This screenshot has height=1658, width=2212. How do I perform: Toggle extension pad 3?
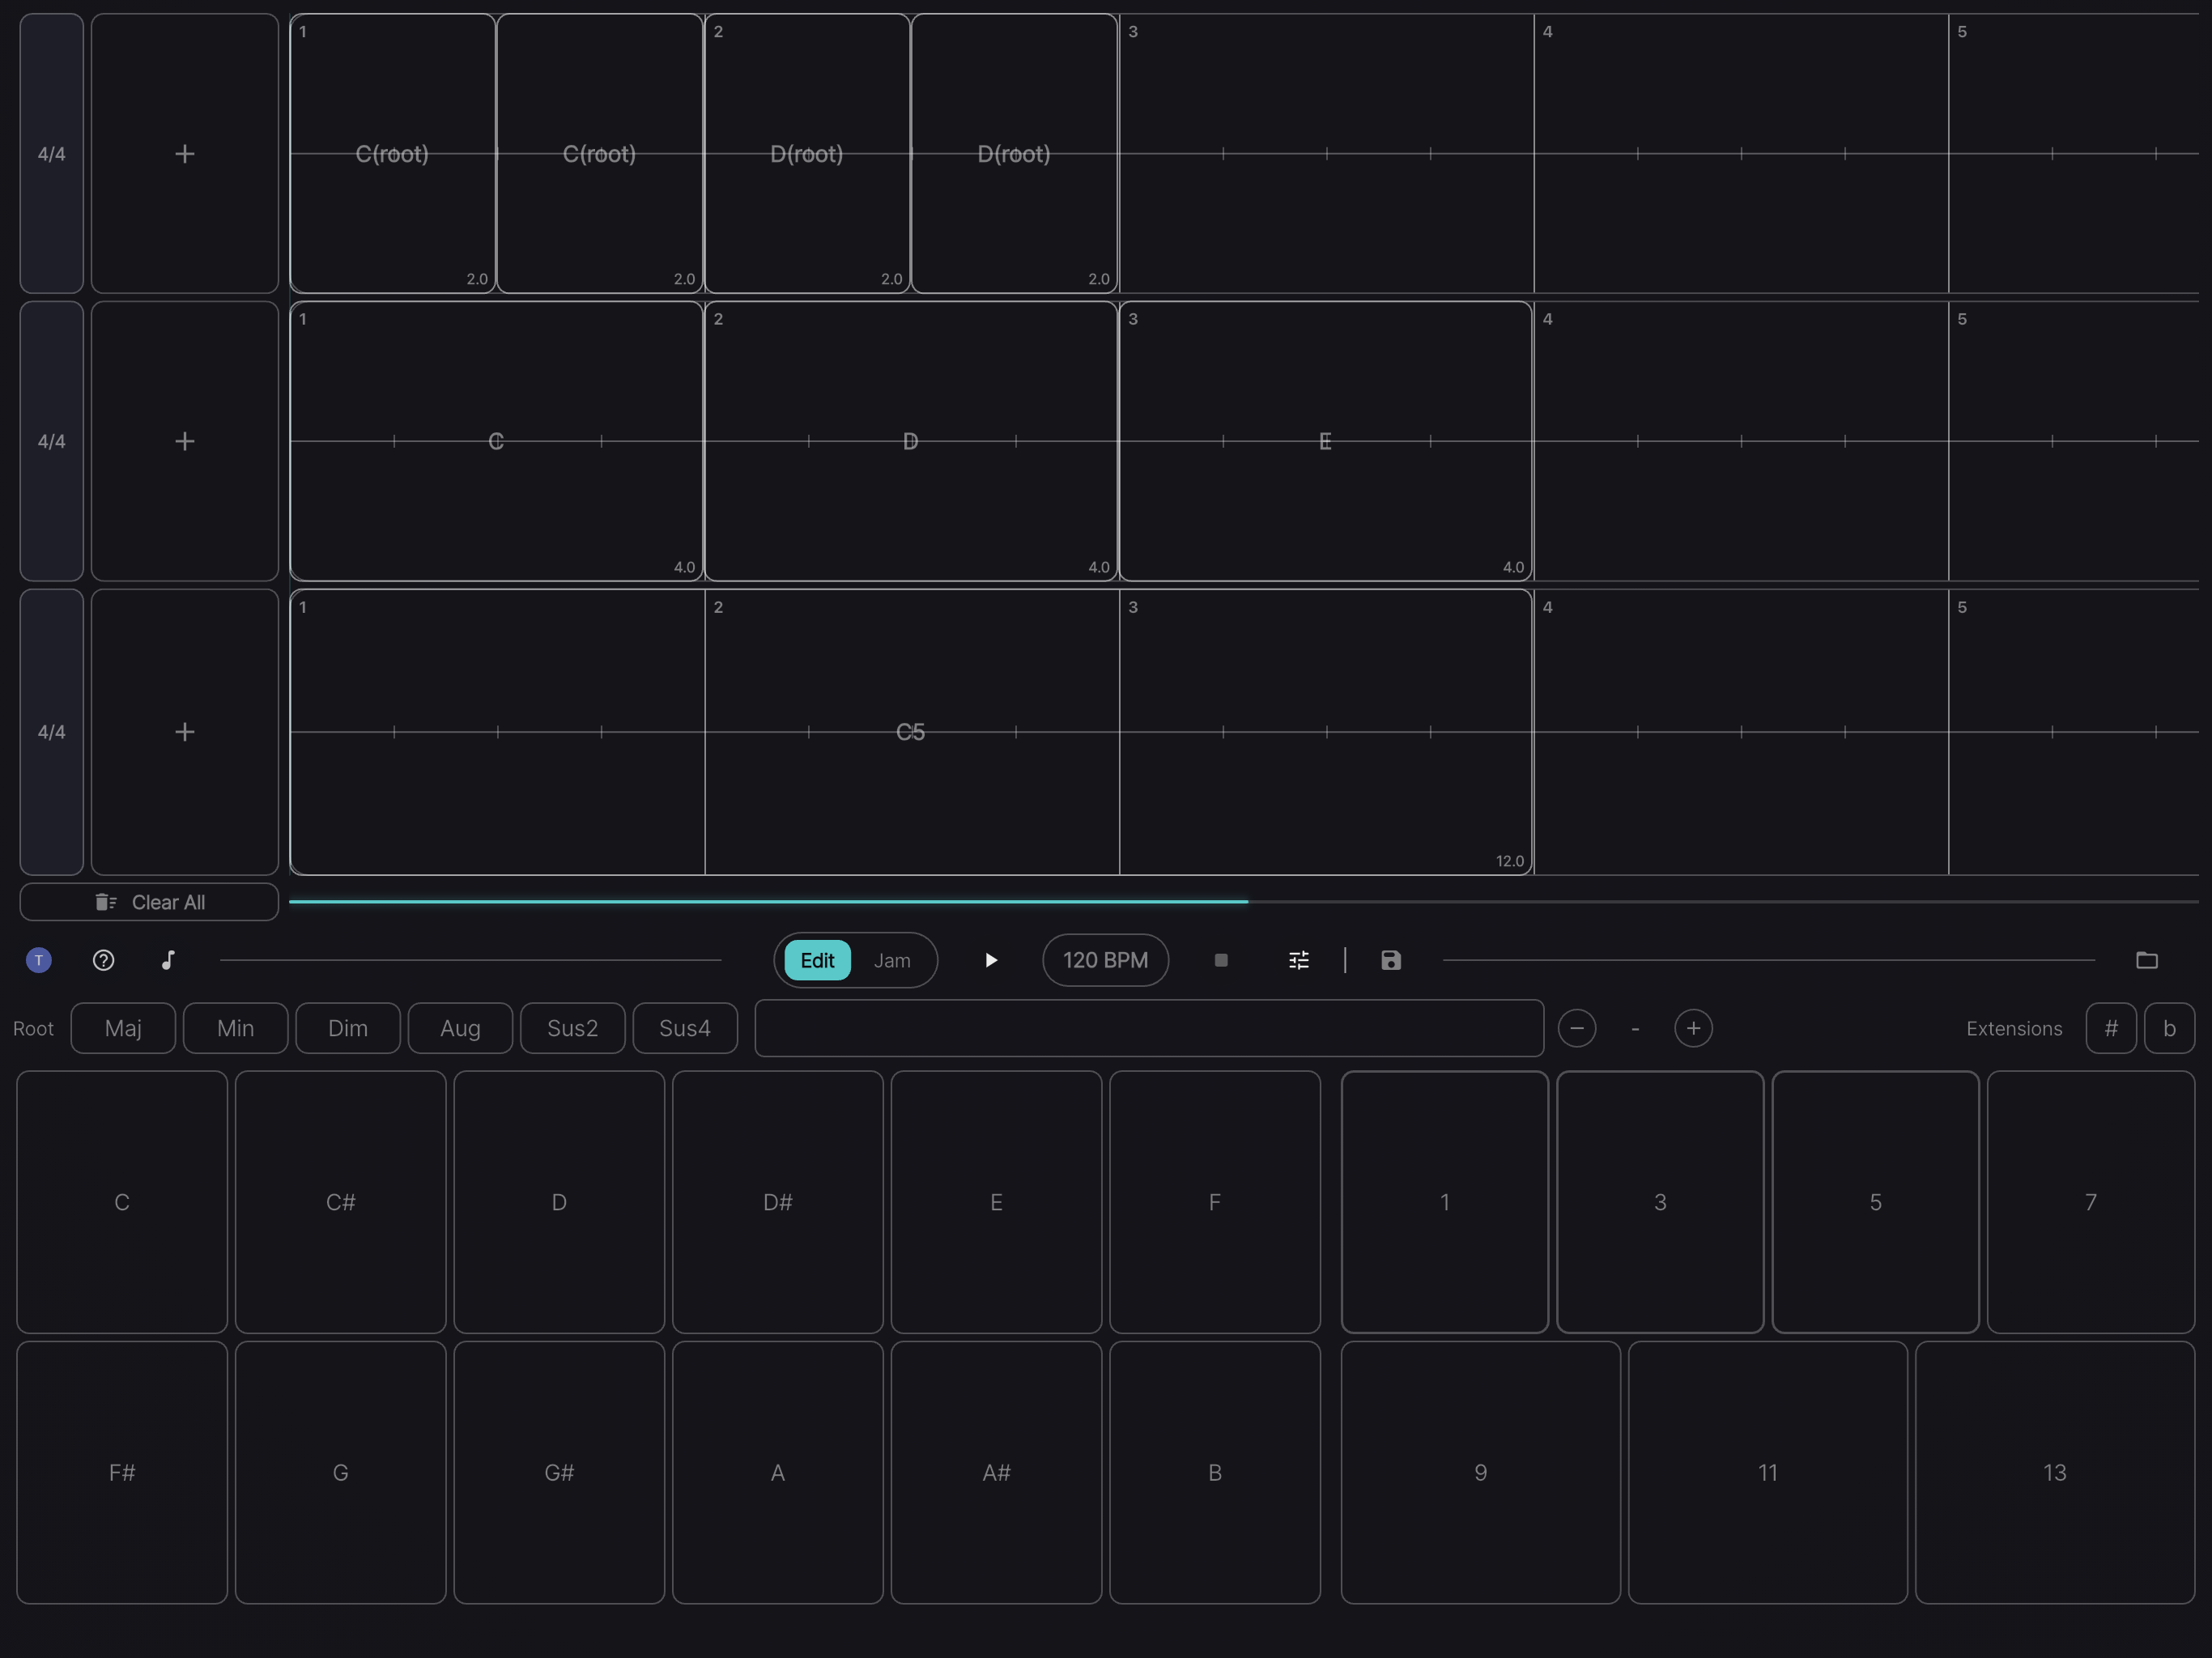[x=1660, y=1202]
